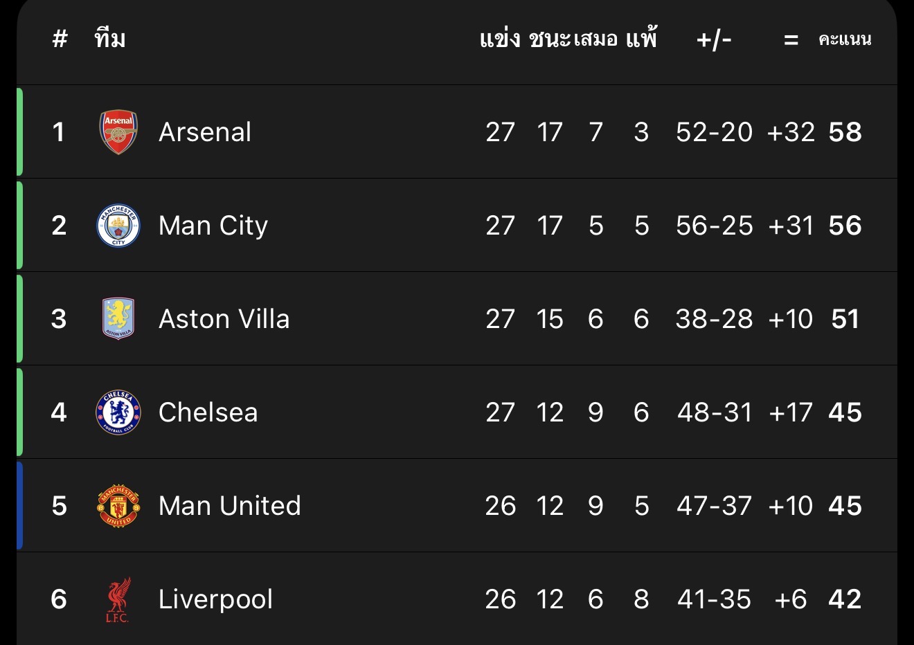Screen dimensions: 914x645
Task: Click the แพ้ losses column header
Action: click(641, 39)
